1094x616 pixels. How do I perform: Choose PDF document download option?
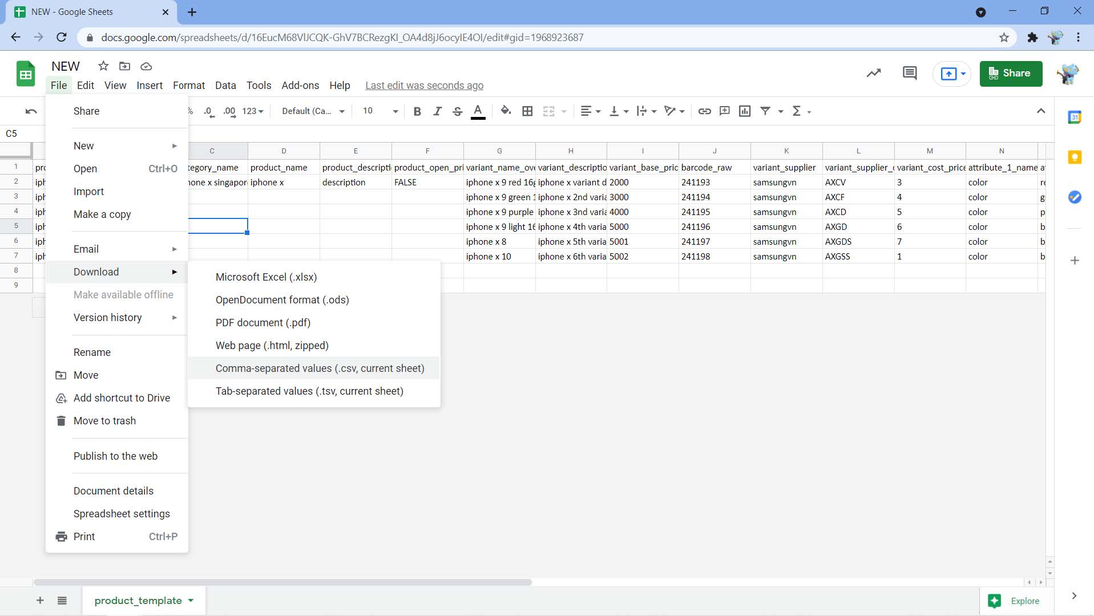point(314,323)
